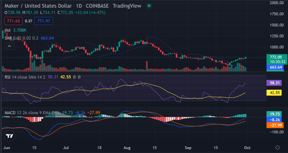Click the signal line label -27.99 on axis
The image size is (288, 153).
click(x=275, y=125)
